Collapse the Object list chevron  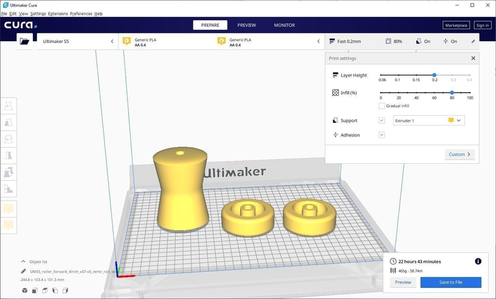23,261
